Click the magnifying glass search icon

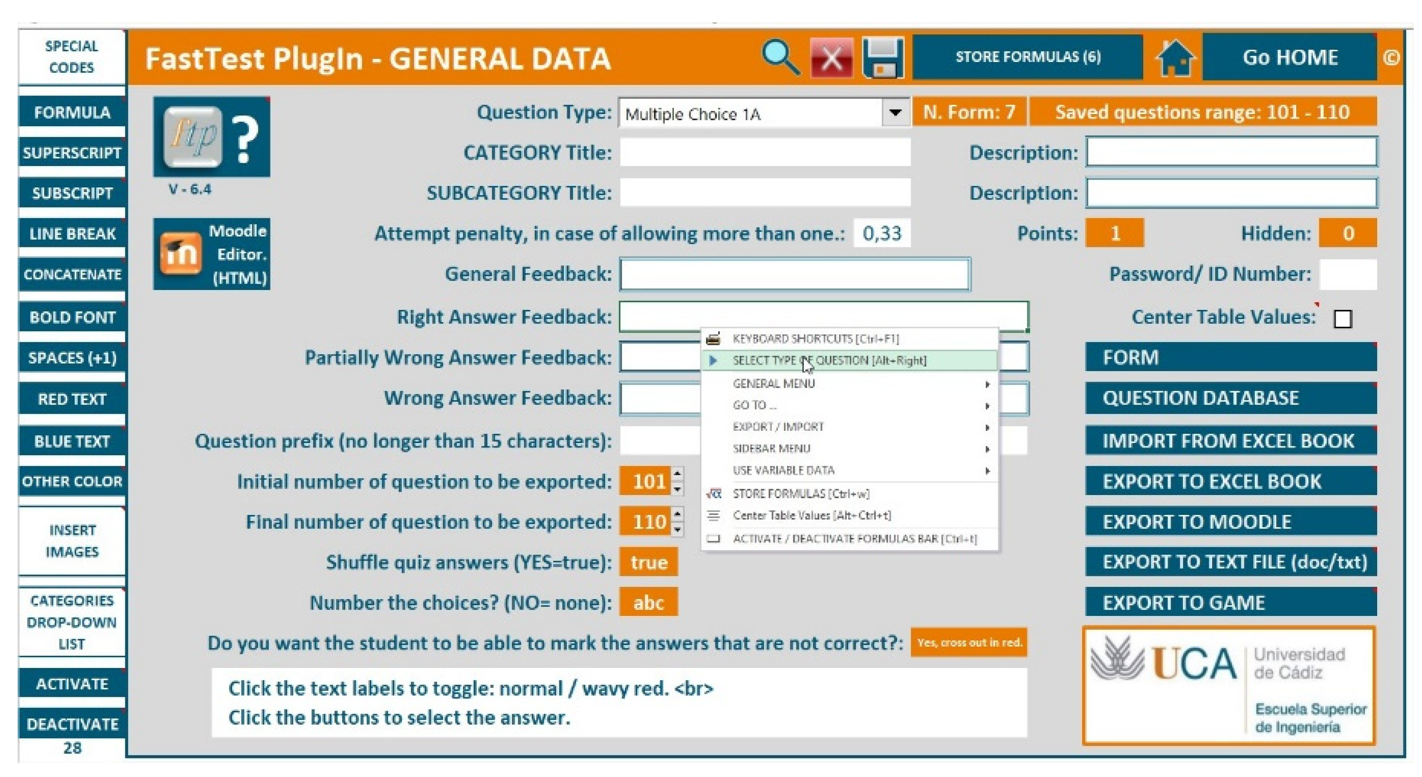pyautogui.click(x=780, y=57)
